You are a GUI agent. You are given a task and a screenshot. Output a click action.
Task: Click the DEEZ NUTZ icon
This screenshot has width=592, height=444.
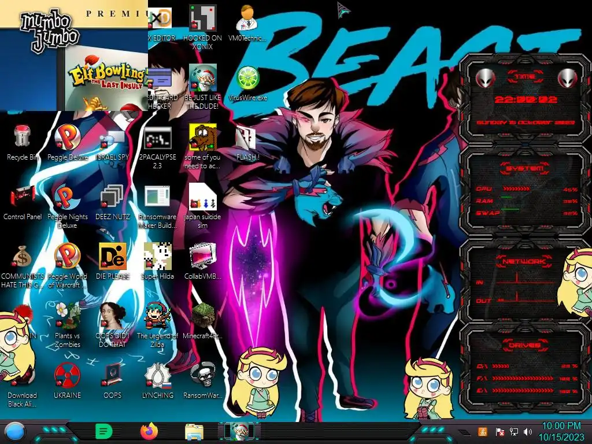[x=113, y=197]
